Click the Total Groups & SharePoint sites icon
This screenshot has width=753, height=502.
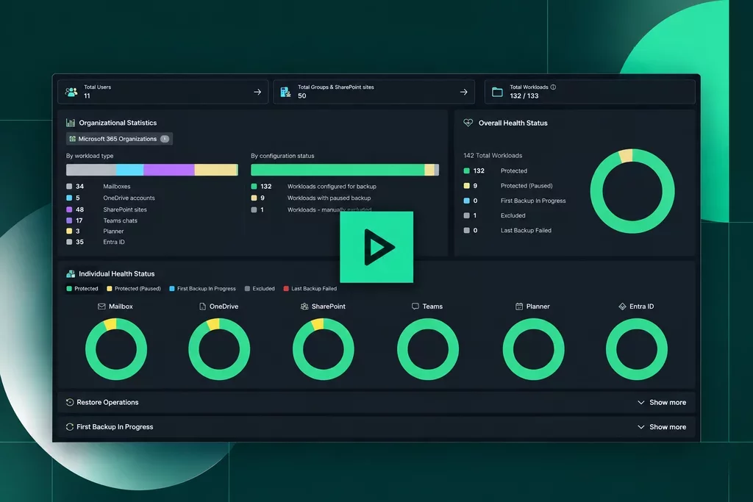tap(285, 92)
